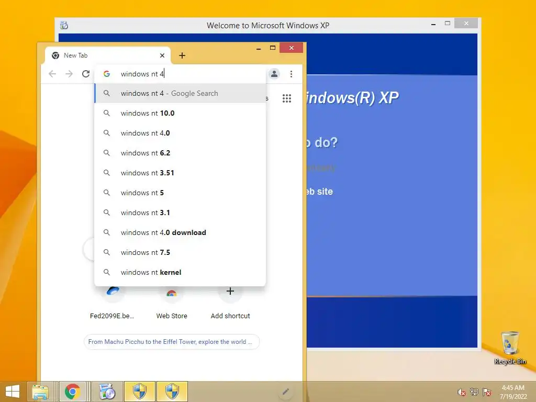Viewport: 536px width, 402px height.
Task: Choose the 'windows nt 10.0' suggestion
Action: (180, 113)
